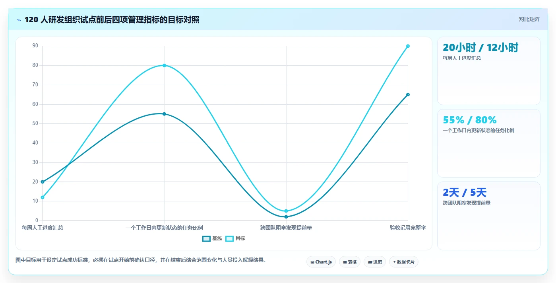Click the 2天 / 5天 card value

[x=465, y=193]
